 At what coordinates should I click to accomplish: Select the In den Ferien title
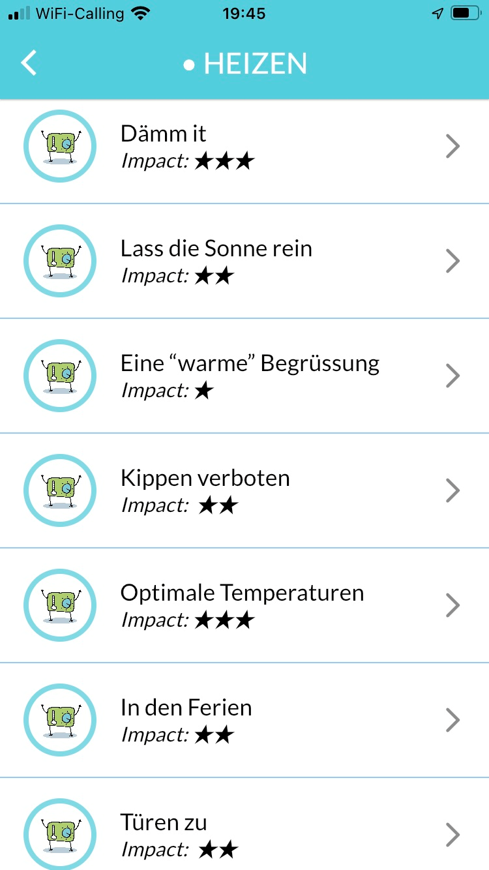186,708
